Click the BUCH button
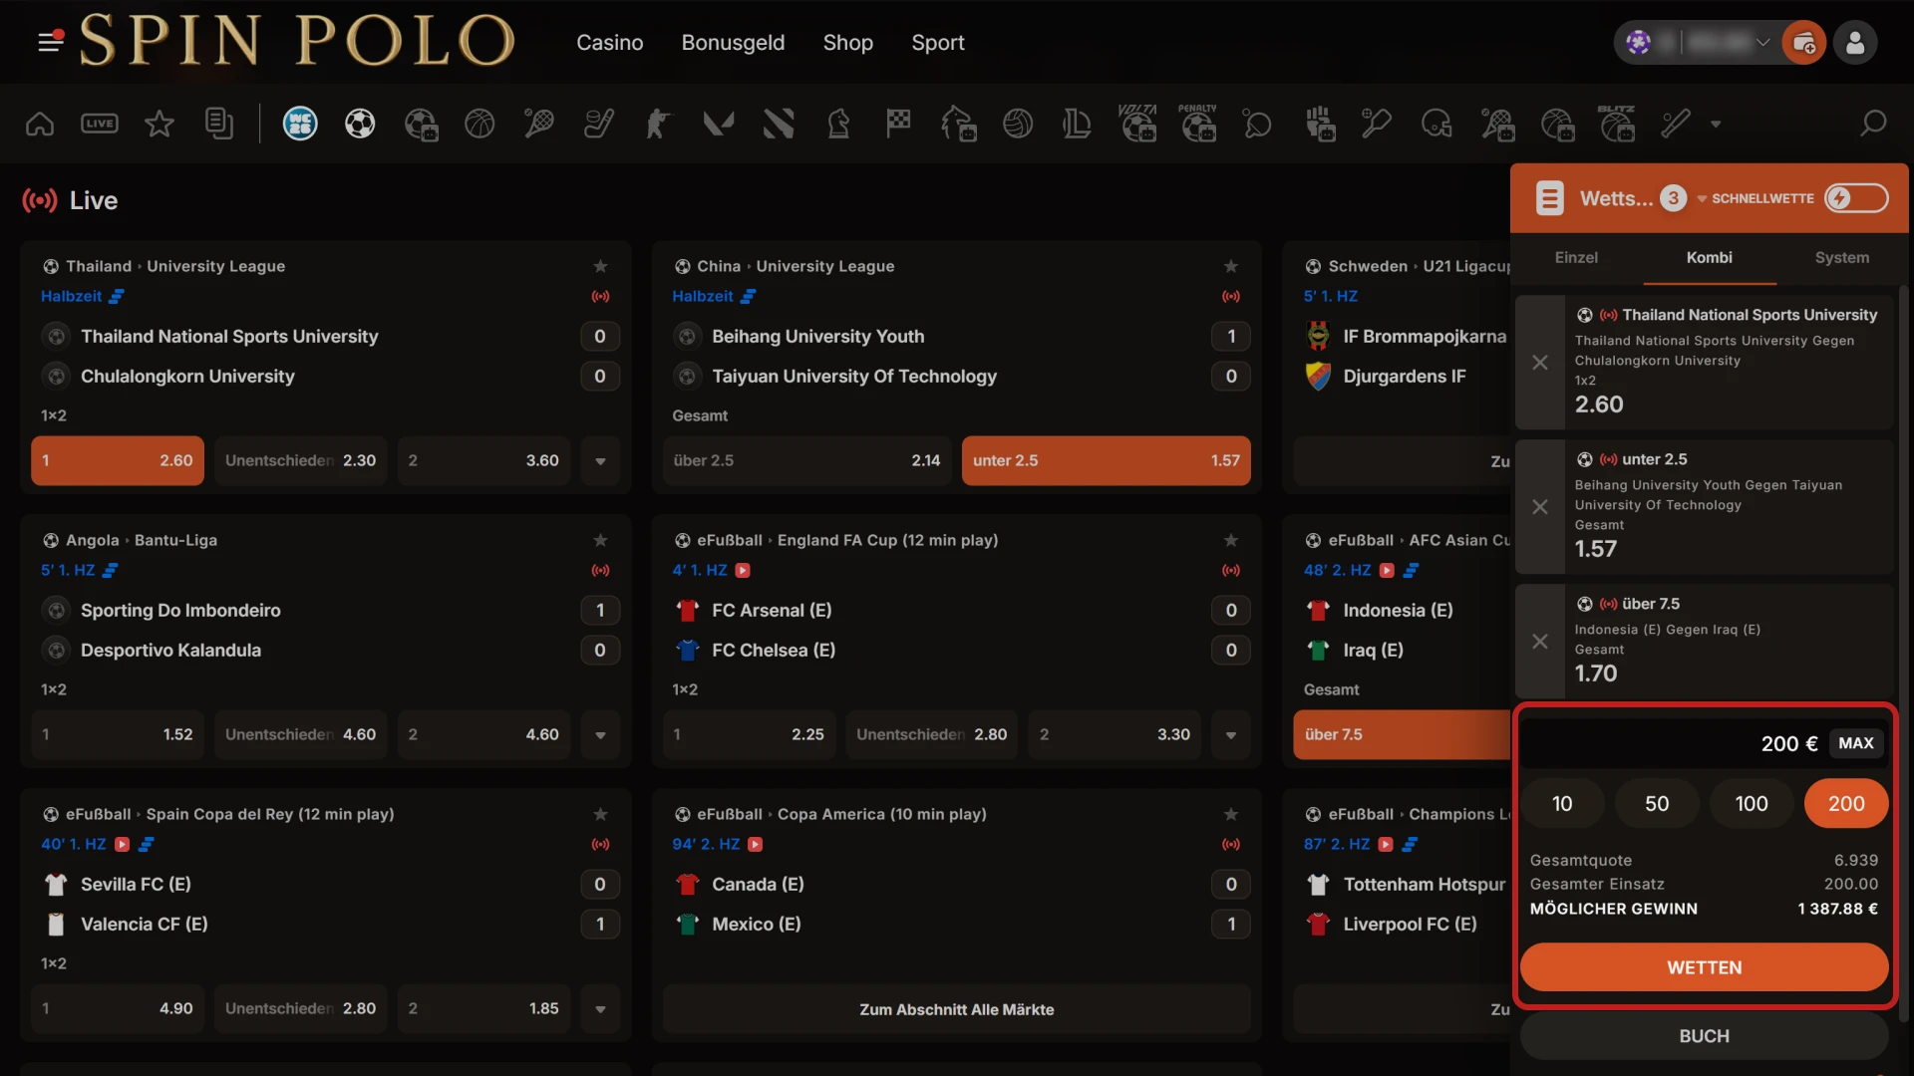This screenshot has height=1076, width=1914. [1704, 1036]
